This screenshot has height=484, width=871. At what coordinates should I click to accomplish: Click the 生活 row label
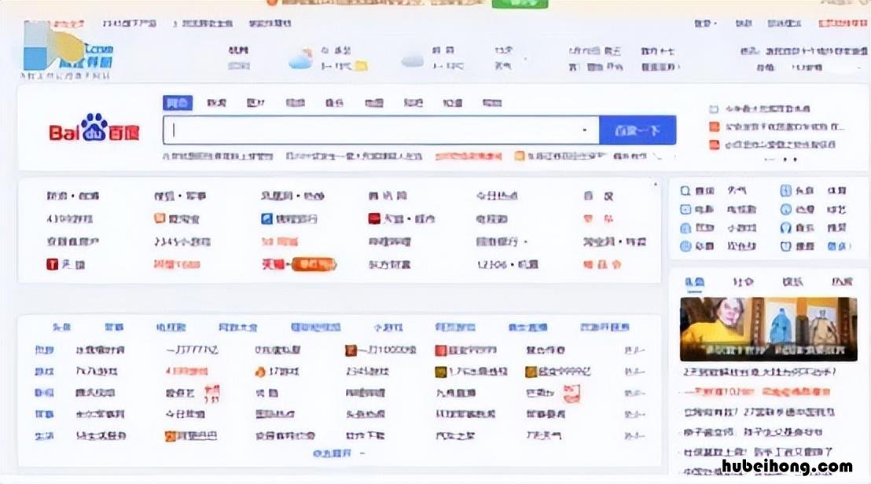(x=44, y=436)
